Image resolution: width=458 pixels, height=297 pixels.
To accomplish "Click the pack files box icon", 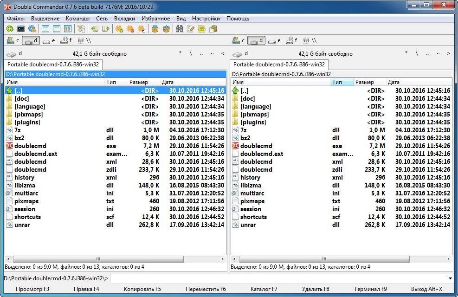I will [155, 29].
